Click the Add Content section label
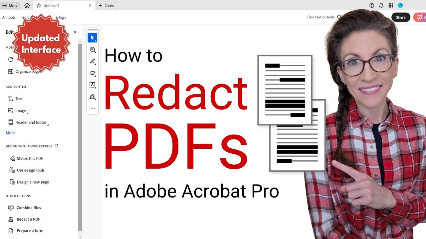 point(17,87)
